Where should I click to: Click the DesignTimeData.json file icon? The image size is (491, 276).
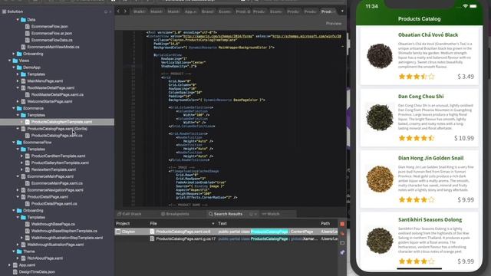[x=15, y=272]
